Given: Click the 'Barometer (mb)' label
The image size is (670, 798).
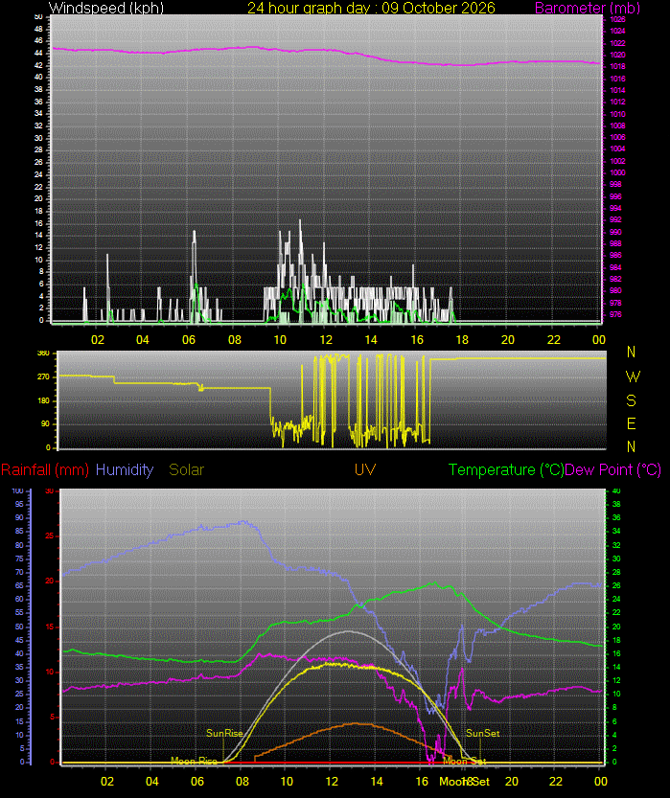Looking at the screenshot, I should click(x=587, y=8).
